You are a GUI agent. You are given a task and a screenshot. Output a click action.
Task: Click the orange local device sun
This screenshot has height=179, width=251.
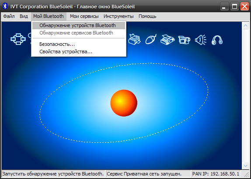[x=124, y=103]
